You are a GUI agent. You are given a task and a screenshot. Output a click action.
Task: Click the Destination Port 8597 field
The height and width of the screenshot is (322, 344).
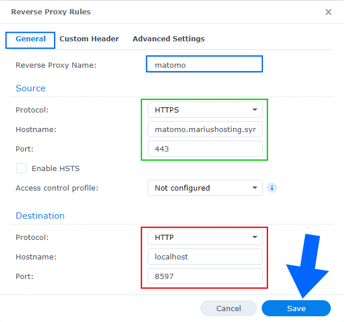point(205,276)
